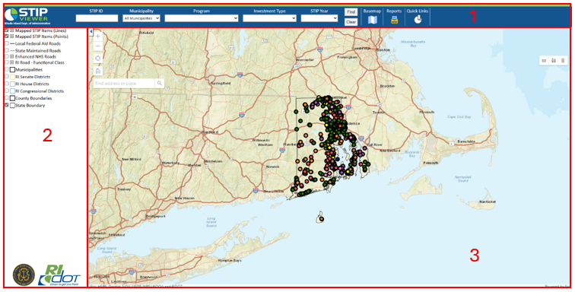Click the STIP Viewer logo
The width and height of the screenshot is (575, 292).
click(x=27, y=16)
